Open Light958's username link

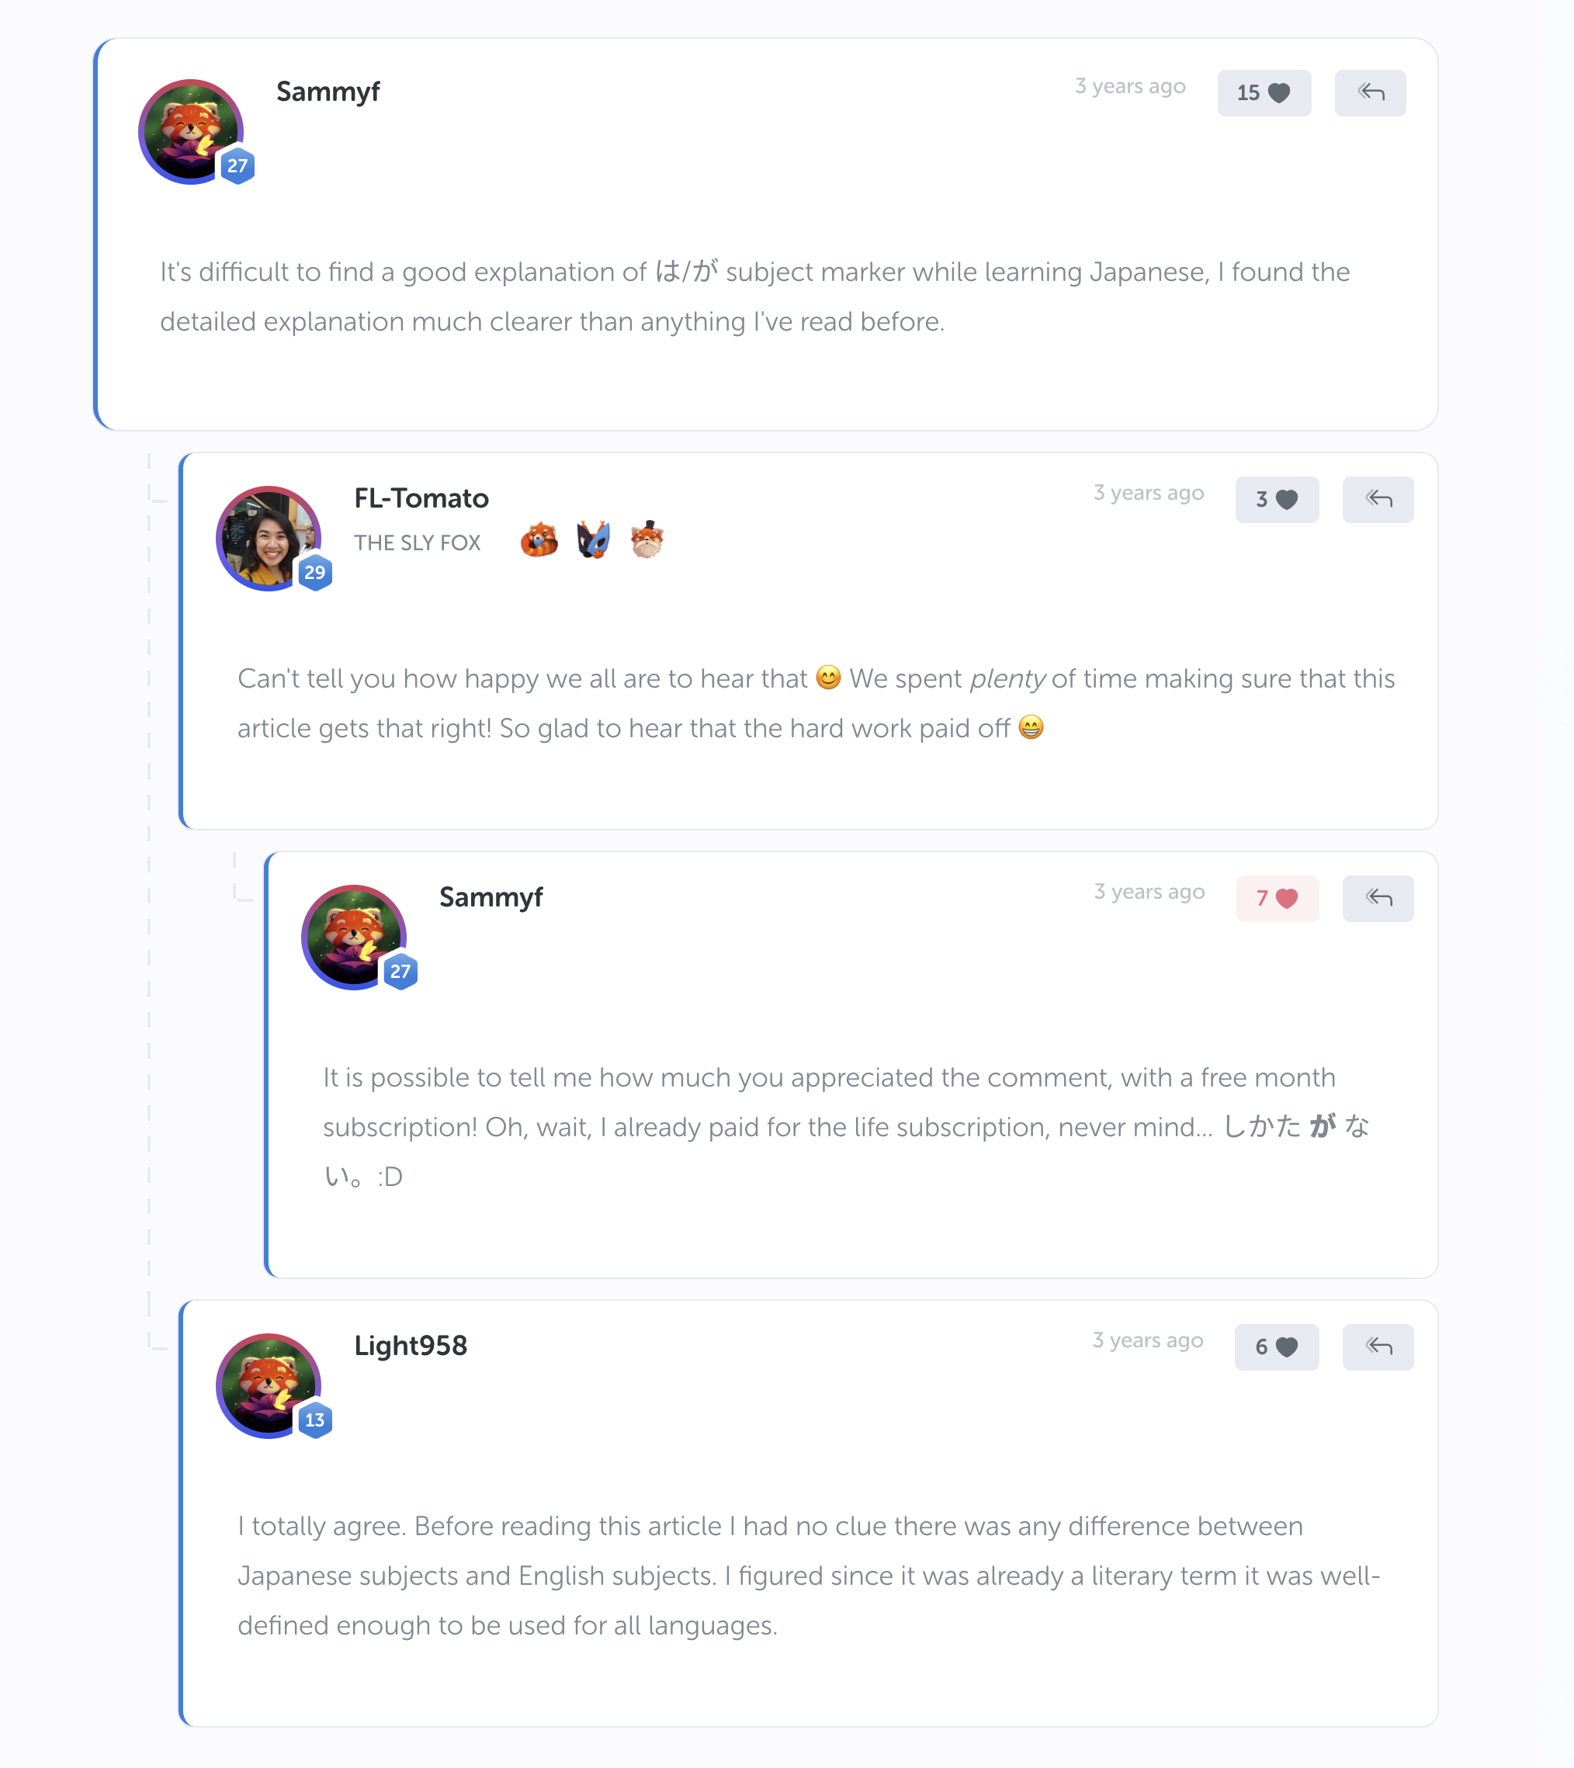[411, 1345]
